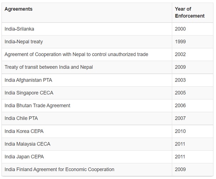Click year 2000 for India-Srilanka

click(x=180, y=29)
